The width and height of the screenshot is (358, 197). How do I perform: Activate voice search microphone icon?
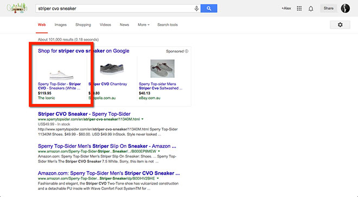click(196, 9)
